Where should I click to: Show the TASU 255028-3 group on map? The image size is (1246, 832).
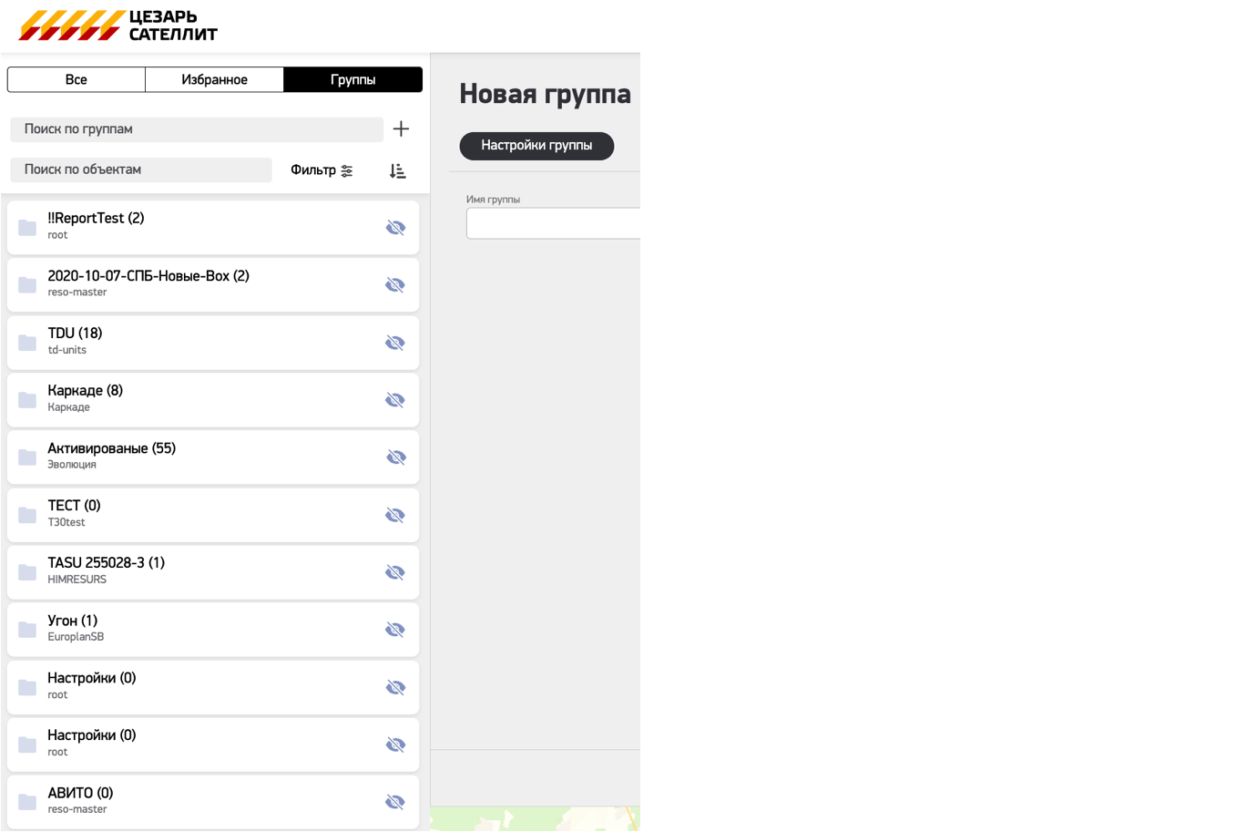coord(395,572)
